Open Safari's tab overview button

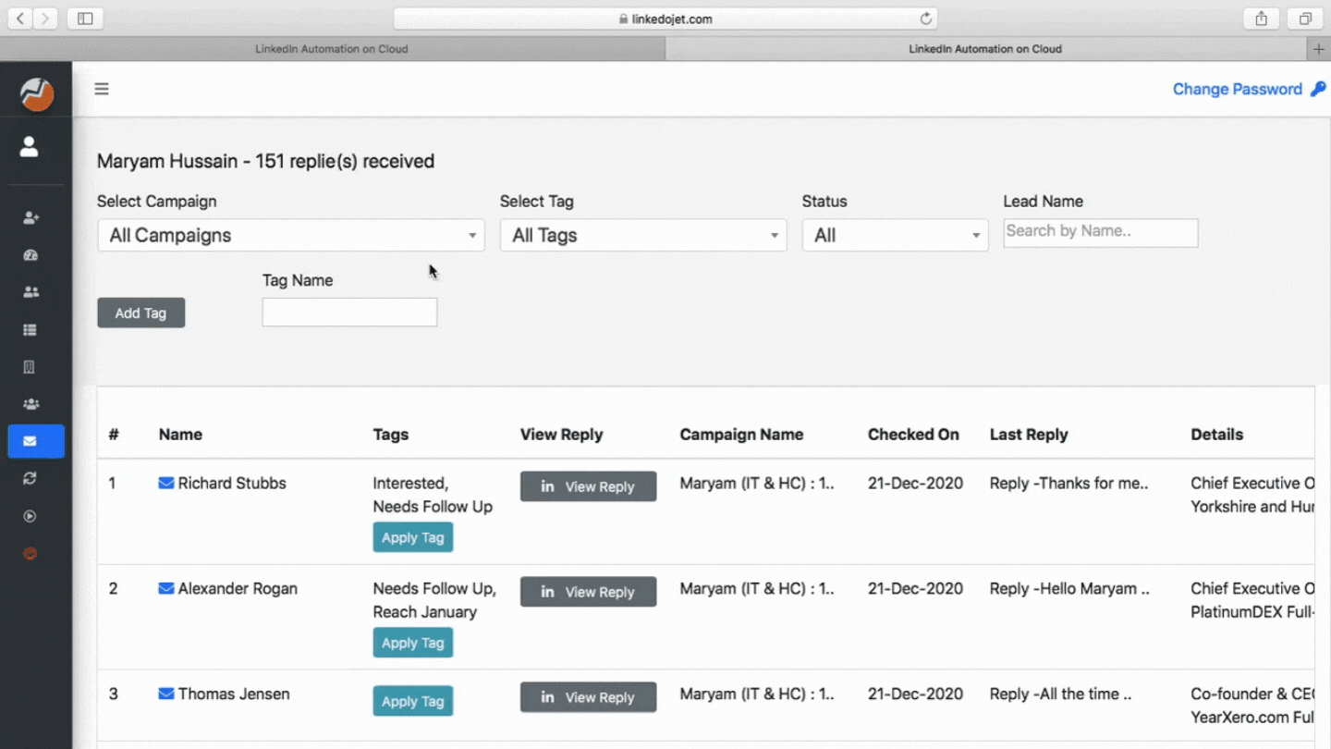1305,18
